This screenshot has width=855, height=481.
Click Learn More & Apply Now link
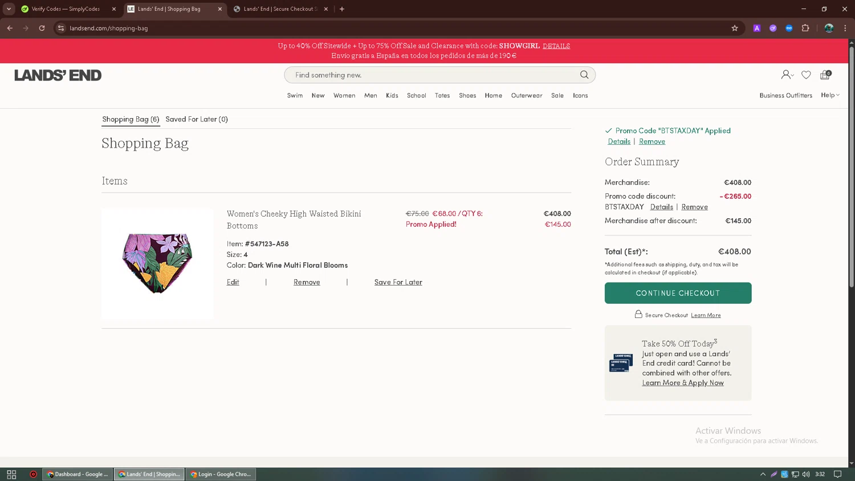pos(683,383)
